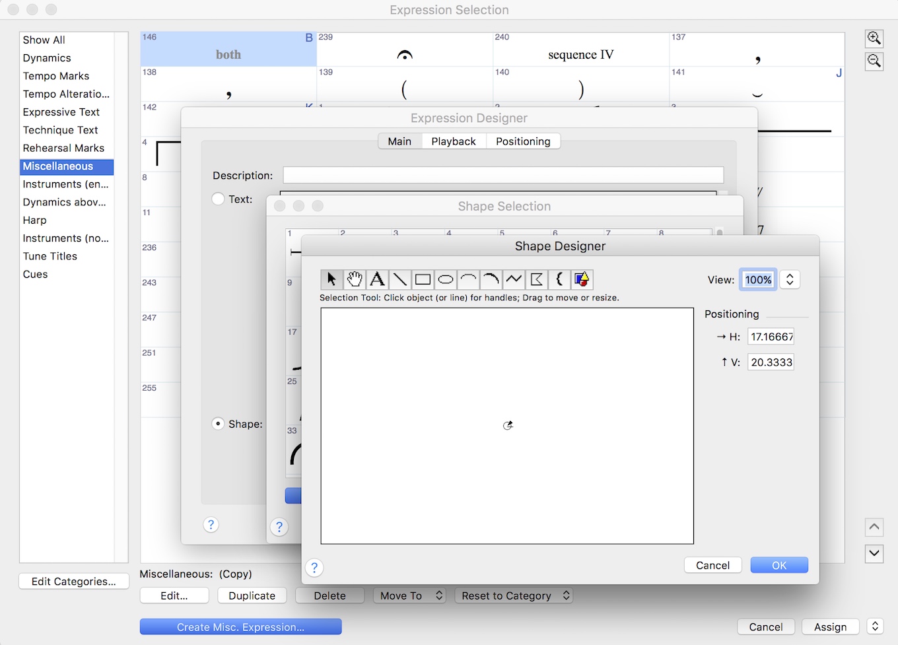The image size is (898, 645).
Task: Select the Hand grabber tool in Shape Designer
Action: (355, 279)
